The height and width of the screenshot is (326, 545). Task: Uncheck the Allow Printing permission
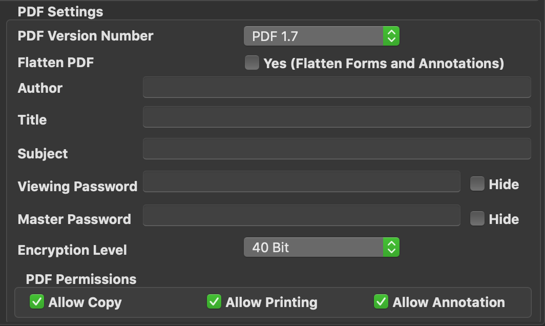(x=214, y=302)
